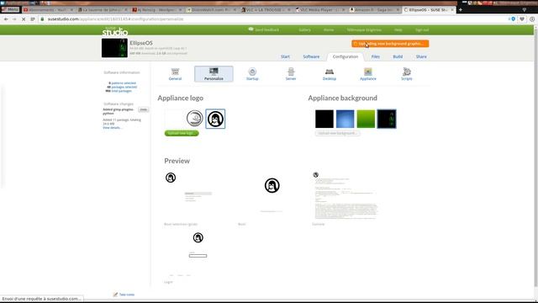Image resolution: width=538 pixels, height=303 pixels.
Task: Click Undo for added gimp plugins
Action: tap(144, 109)
